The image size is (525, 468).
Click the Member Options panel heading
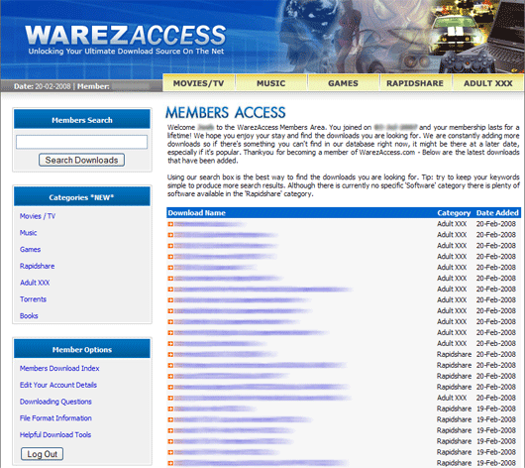coord(82,349)
